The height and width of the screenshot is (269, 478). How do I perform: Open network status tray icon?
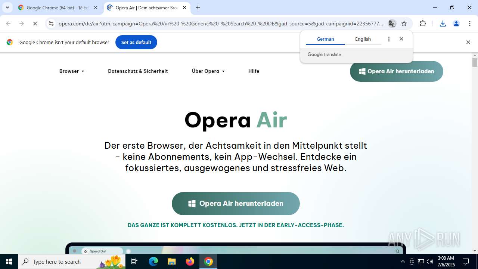pos(421,262)
